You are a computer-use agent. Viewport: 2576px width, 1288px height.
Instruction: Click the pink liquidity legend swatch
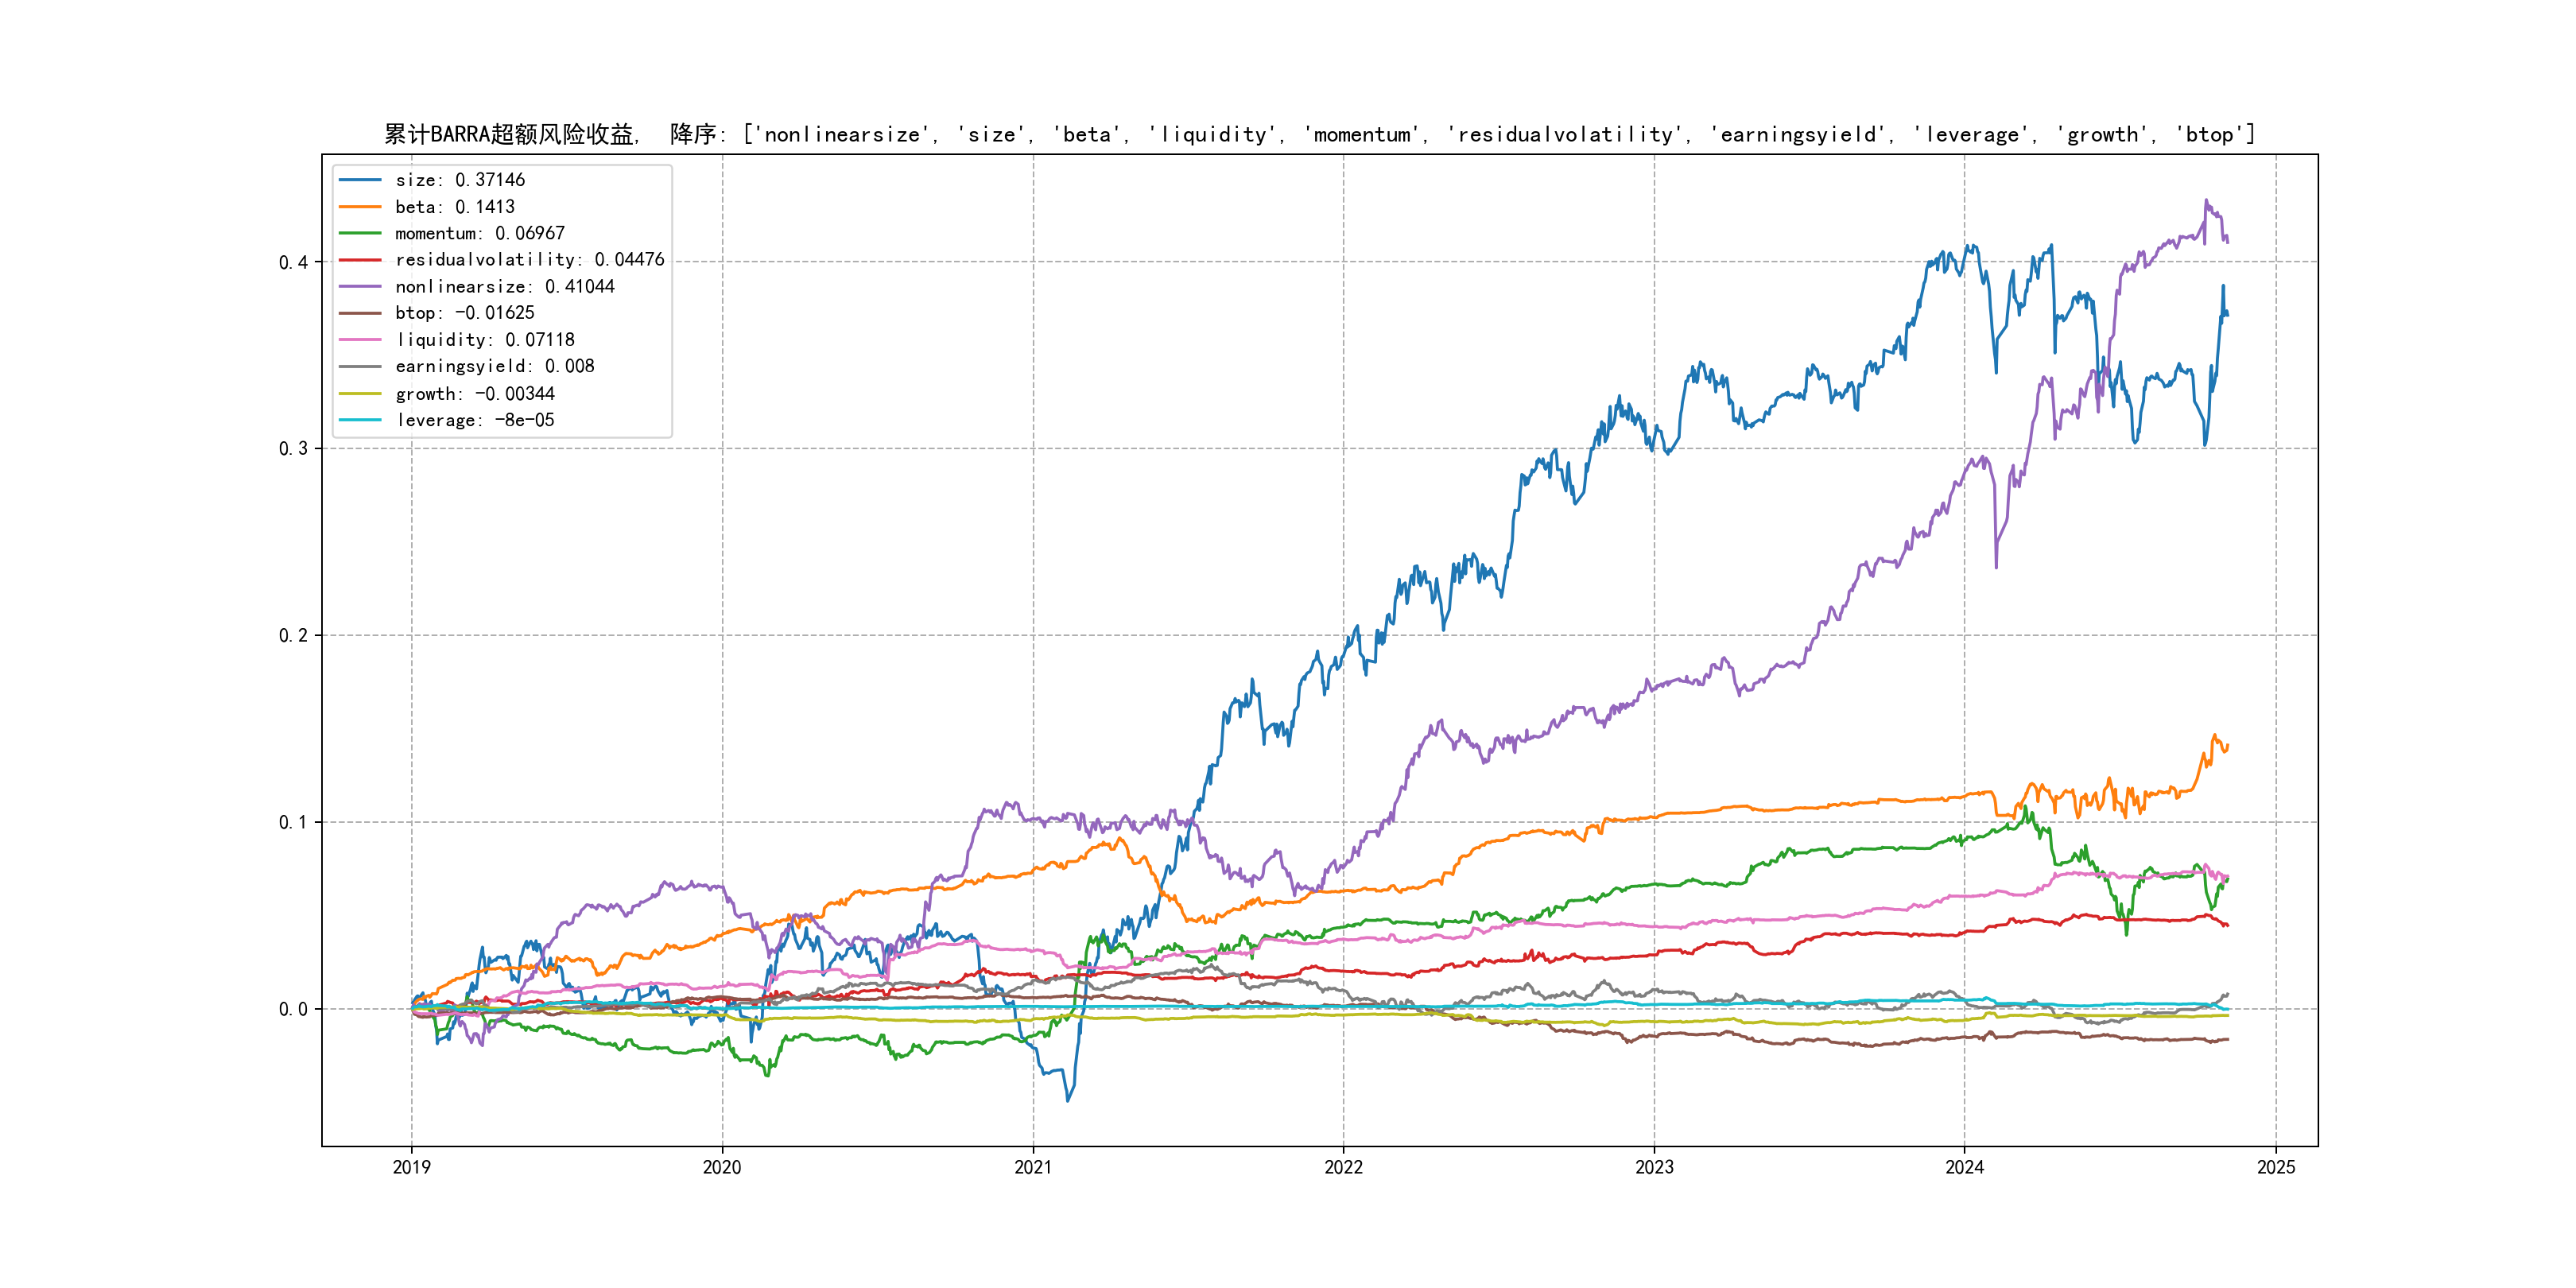click(360, 340)
